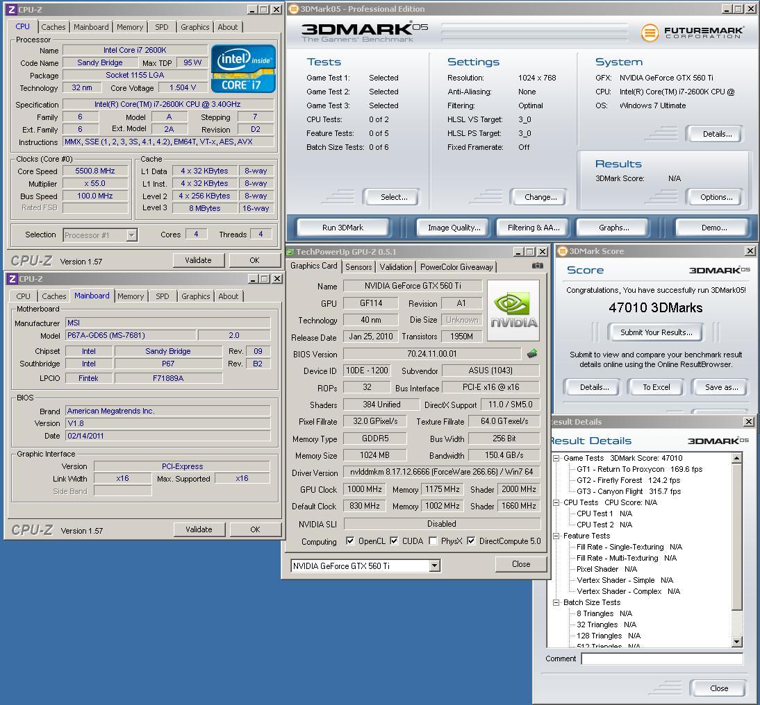Click the Graphs button in 3DMark05

pyautogui.click(x=613, y=228)
